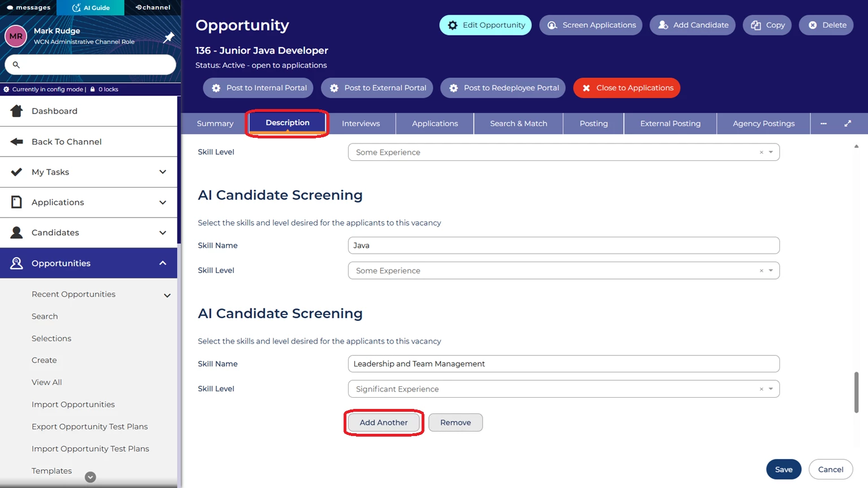Switch to the Interviews tab
The image size is (868, 488).
coord(361,123)
